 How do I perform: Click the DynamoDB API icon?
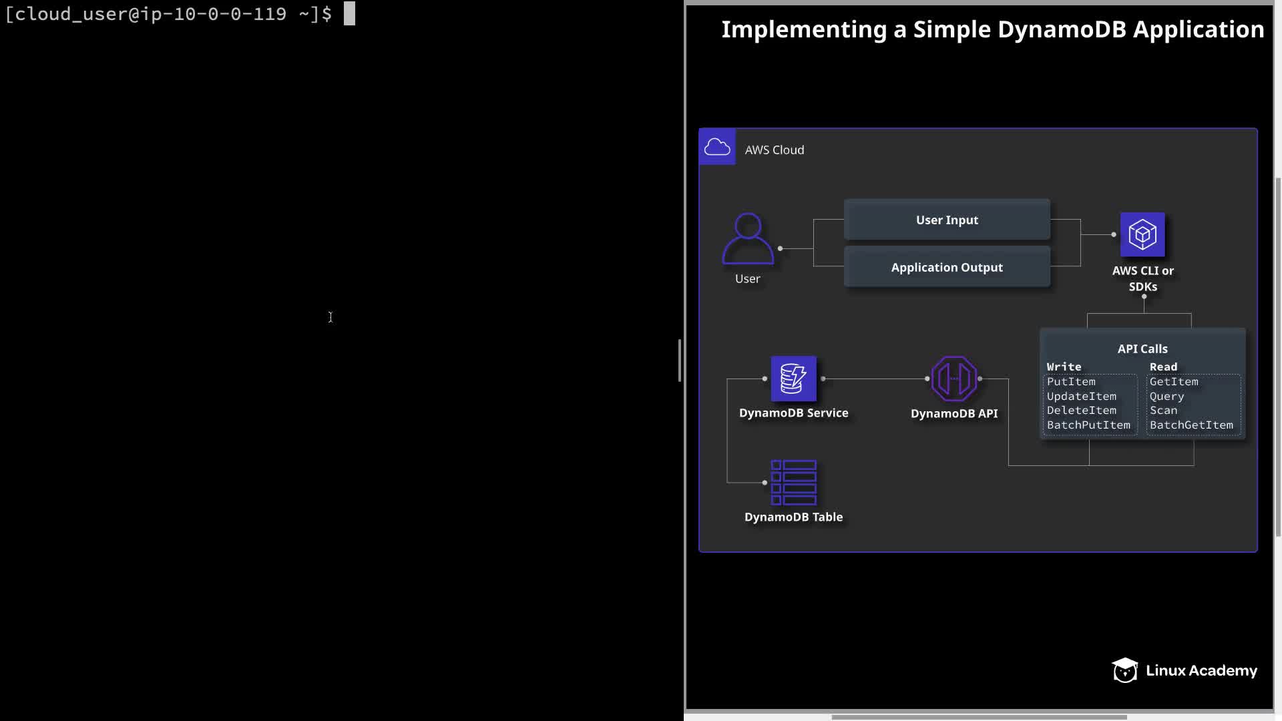[x=953, y=379]
